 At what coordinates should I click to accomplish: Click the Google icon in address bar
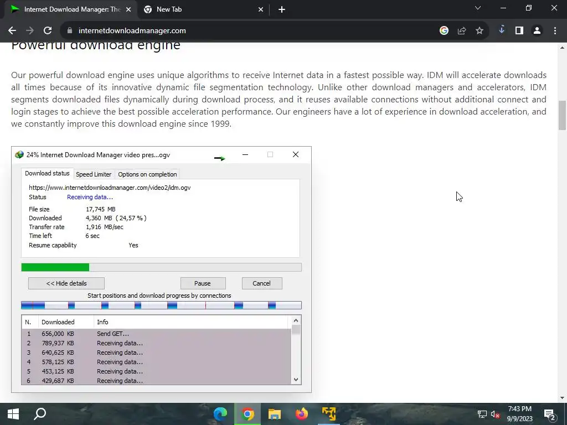coord(444,31)
